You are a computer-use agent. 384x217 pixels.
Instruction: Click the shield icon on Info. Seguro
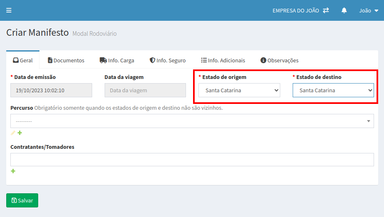point(152,60)
